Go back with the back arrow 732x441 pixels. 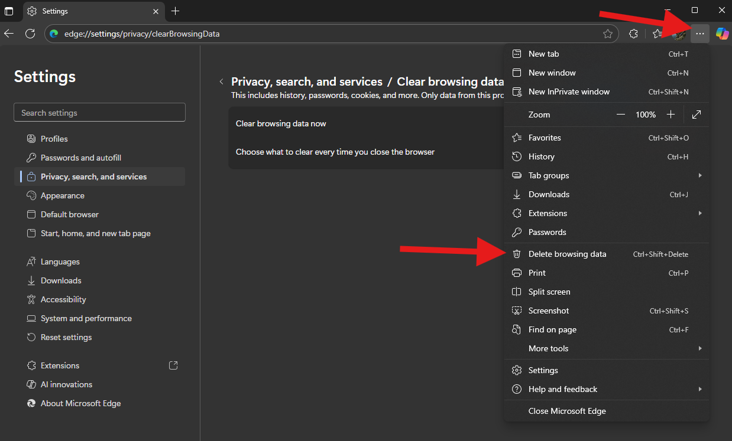9,34
